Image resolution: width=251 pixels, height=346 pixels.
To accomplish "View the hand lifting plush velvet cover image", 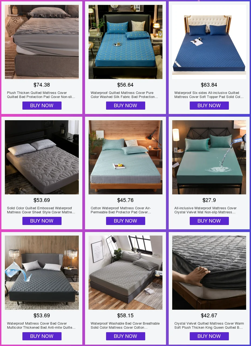I will pos(209,273).
